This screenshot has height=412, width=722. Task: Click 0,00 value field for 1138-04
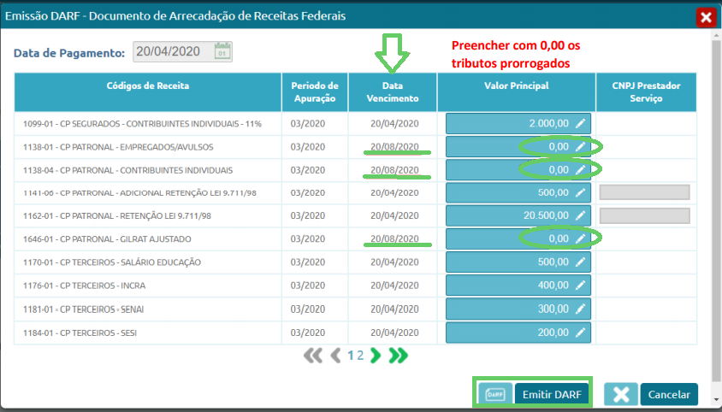coord(518,170)
